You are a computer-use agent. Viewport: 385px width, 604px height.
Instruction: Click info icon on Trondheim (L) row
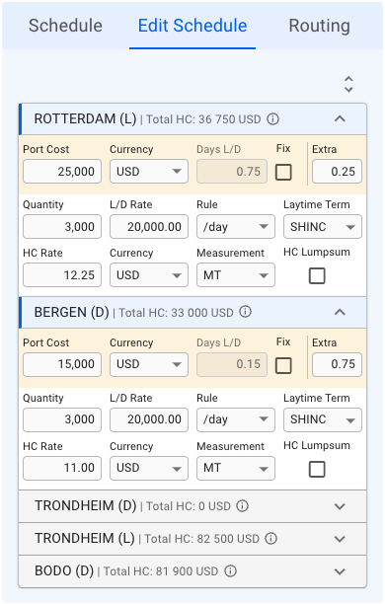[270, 538]
